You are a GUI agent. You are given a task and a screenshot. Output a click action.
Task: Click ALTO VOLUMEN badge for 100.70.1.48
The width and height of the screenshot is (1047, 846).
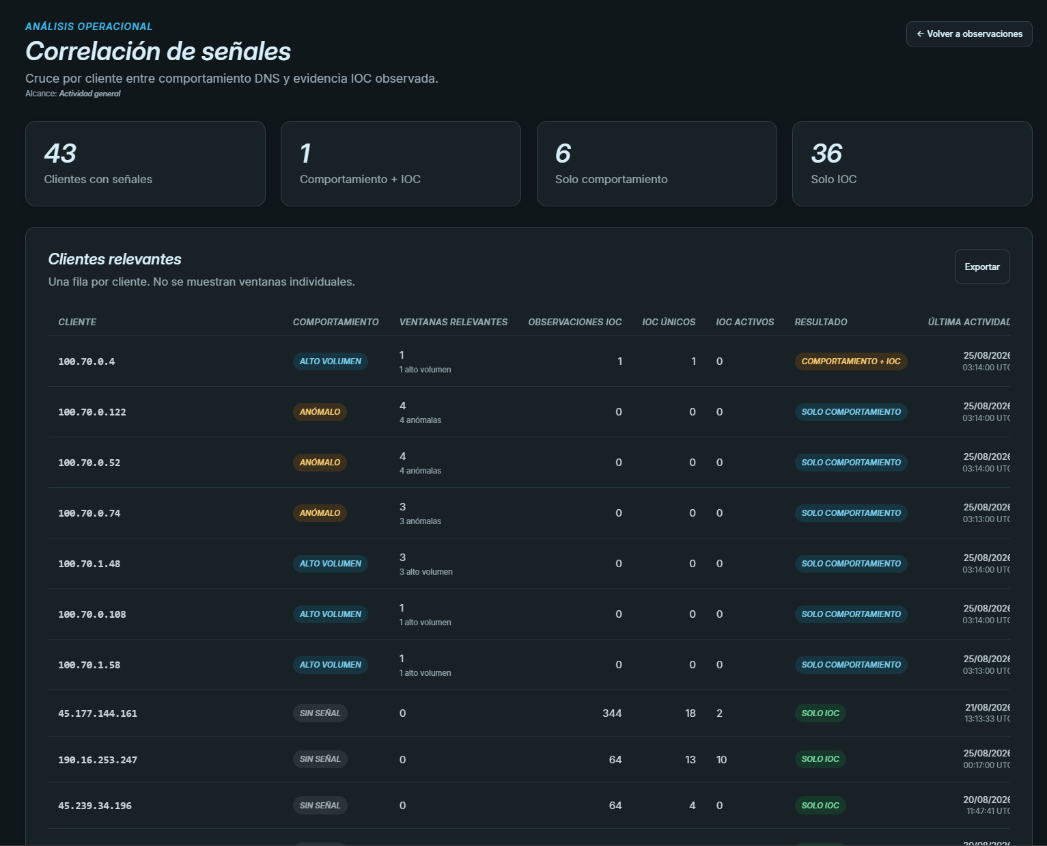331,564
